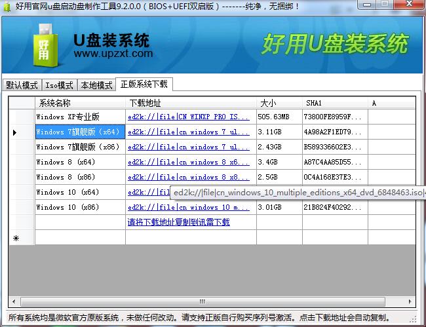Click the 系统名称 column header
The image size is (426, 327).
(80, 103)
